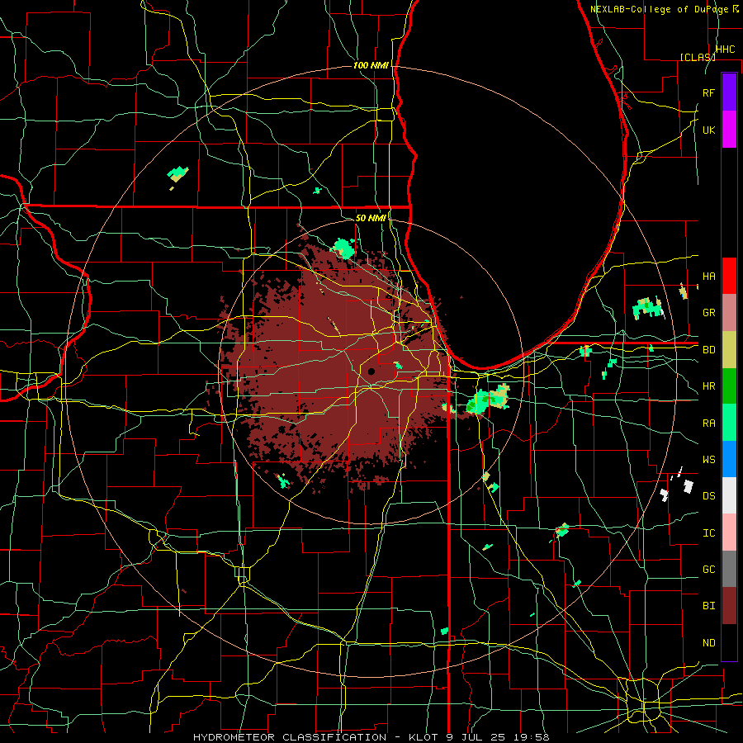Screen dimensions: 743x743
Task: Click the black radar site dot
Action: tap(371, 371)
